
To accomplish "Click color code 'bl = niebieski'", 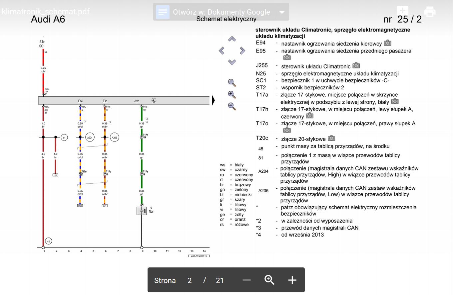I will coord(235,195).
